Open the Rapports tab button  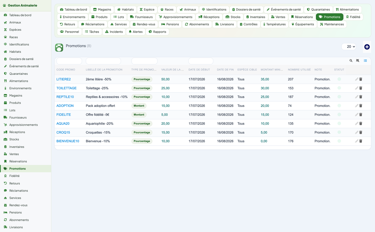(x=157, y=32)
